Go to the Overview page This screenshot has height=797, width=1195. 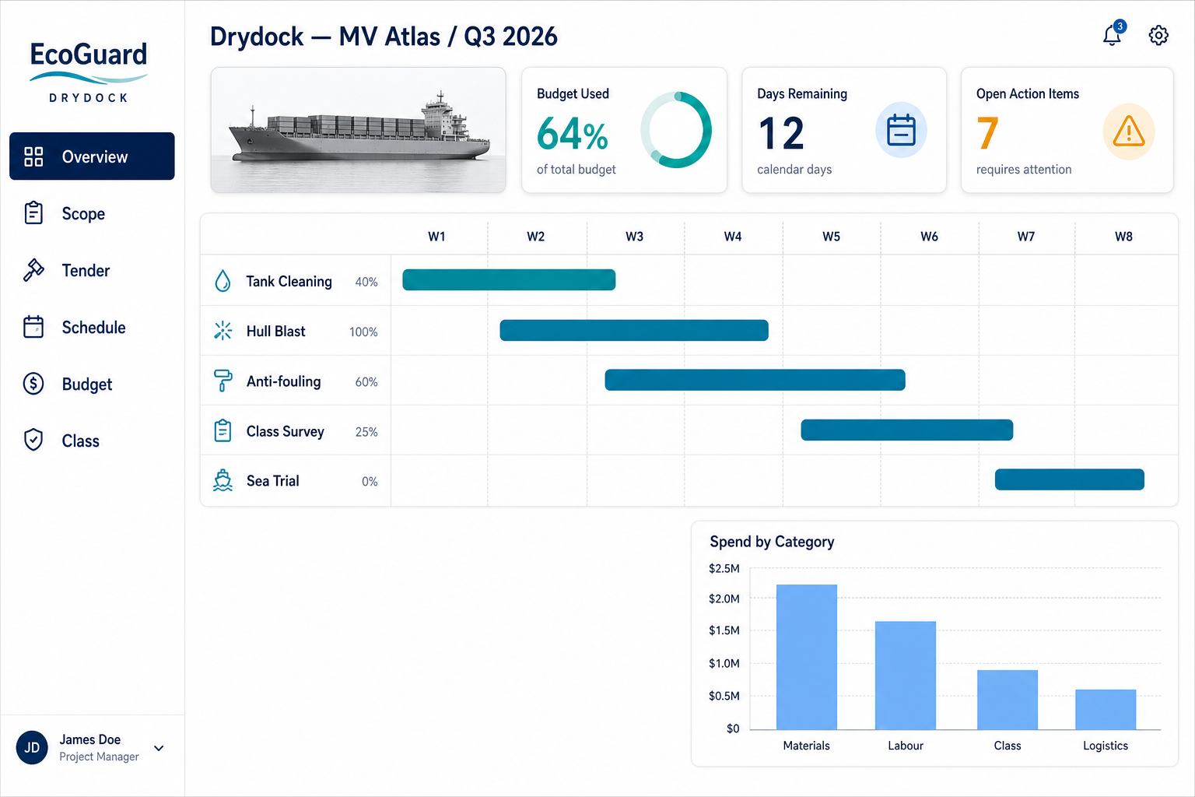(x=92, y=156)
